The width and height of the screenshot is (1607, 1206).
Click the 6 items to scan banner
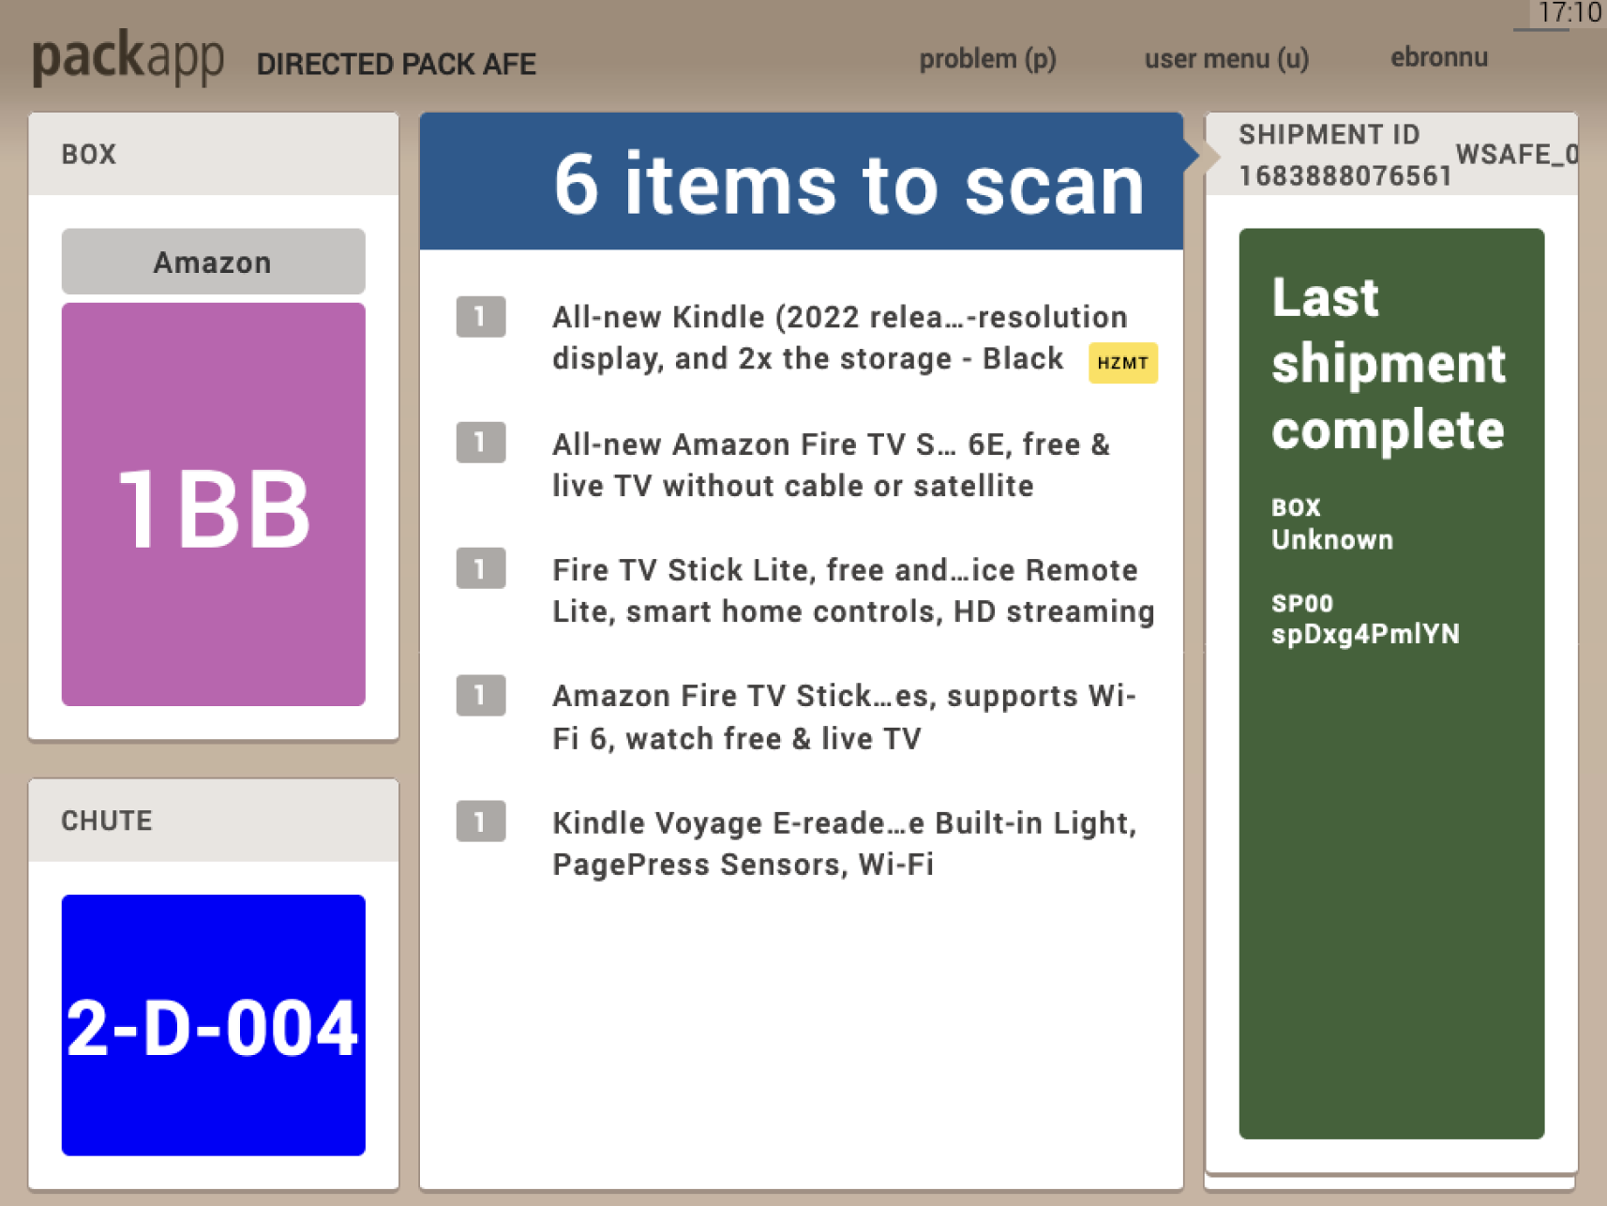pos(802,184)
